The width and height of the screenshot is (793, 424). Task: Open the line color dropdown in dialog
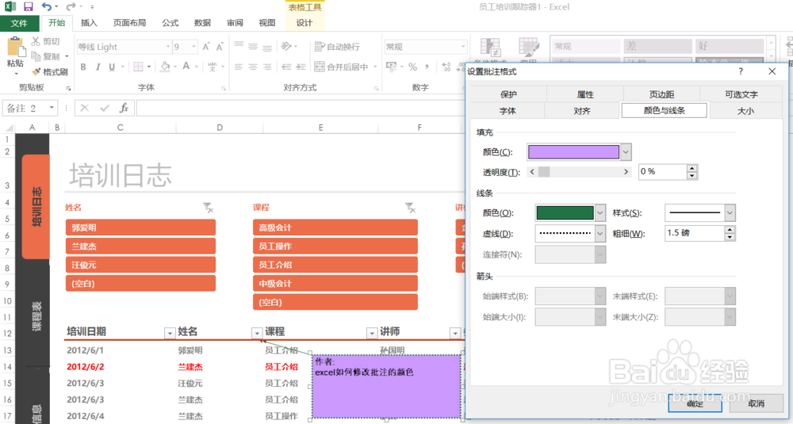click(600, 212)
